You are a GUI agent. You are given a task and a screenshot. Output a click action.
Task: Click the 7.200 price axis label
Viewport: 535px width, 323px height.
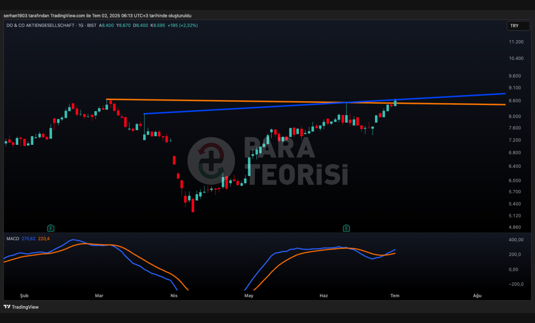514,140
